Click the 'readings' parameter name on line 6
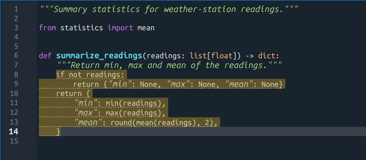The width and height of the screenshot is (366, 160). click(x=164, y=56)
